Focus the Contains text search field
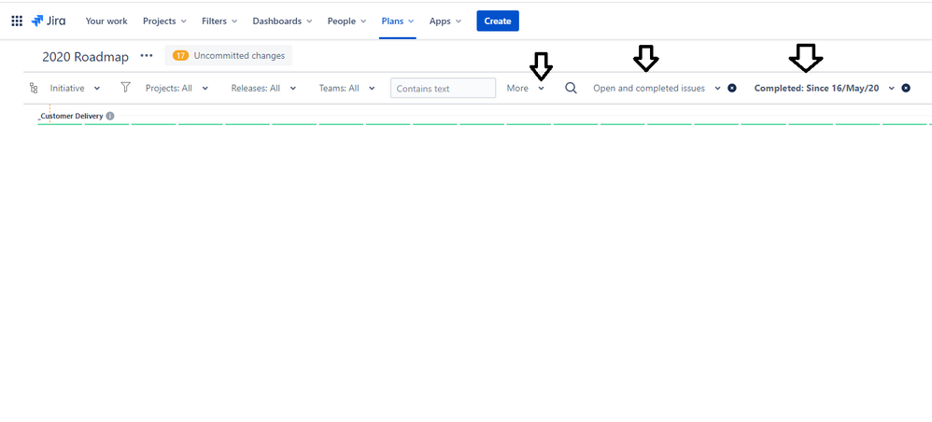 pyautogui.click(x=443, y=88)
